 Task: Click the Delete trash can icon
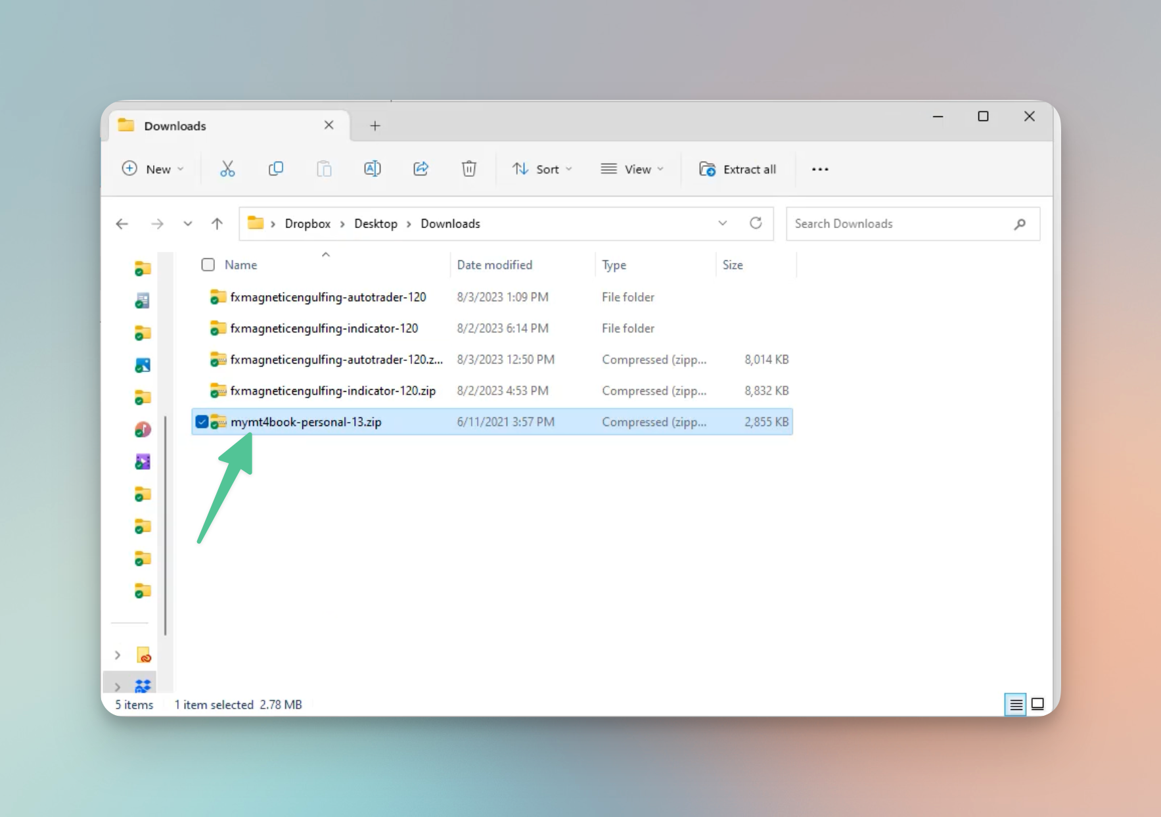point(468,169)
